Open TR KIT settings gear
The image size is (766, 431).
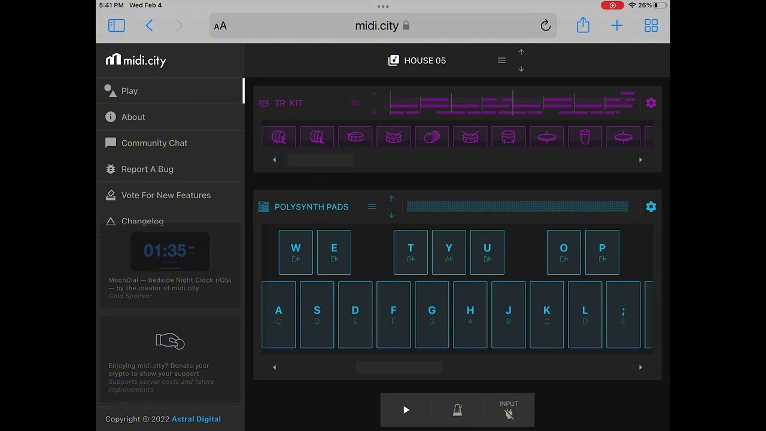tap(651, 103)
